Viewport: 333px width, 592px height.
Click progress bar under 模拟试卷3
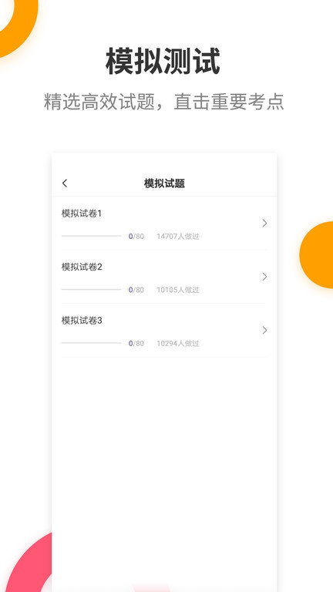tap(92, 343)
